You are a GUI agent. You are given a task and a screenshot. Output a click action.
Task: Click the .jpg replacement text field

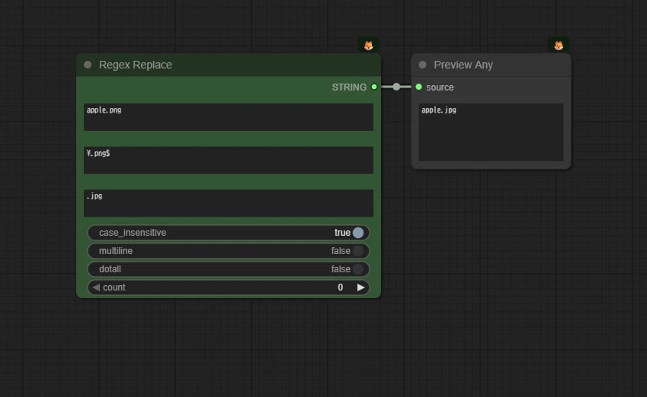coord(229,203)
